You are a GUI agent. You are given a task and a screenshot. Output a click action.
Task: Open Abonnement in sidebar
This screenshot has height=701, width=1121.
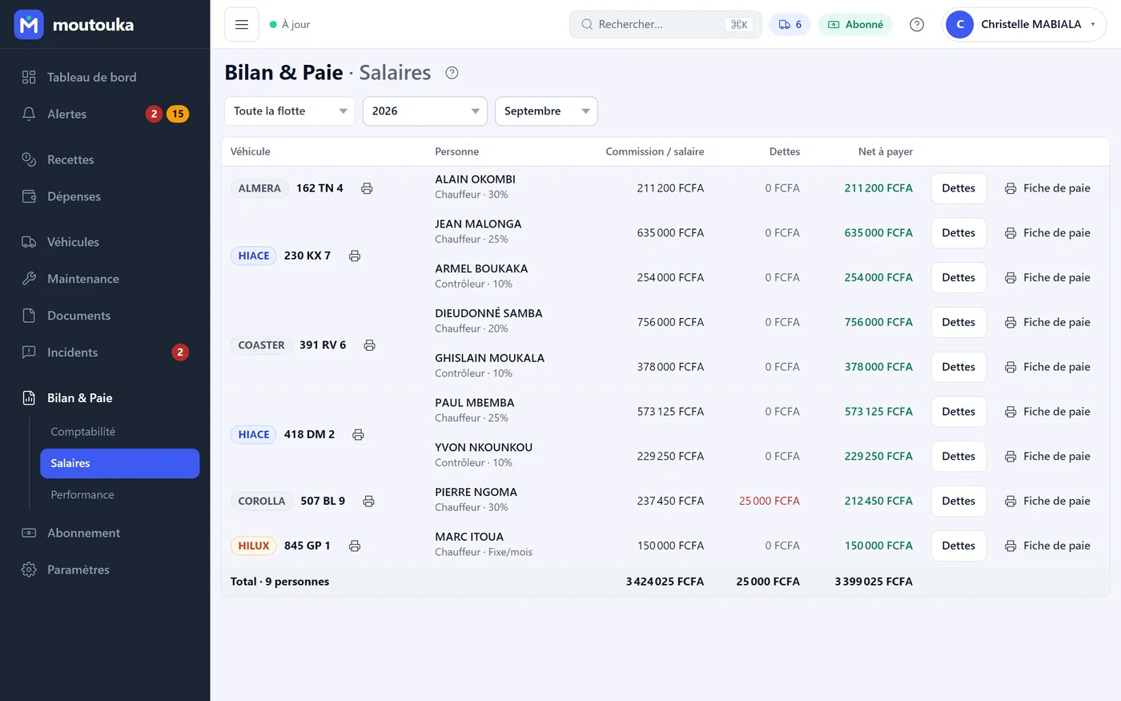point(105,533)
